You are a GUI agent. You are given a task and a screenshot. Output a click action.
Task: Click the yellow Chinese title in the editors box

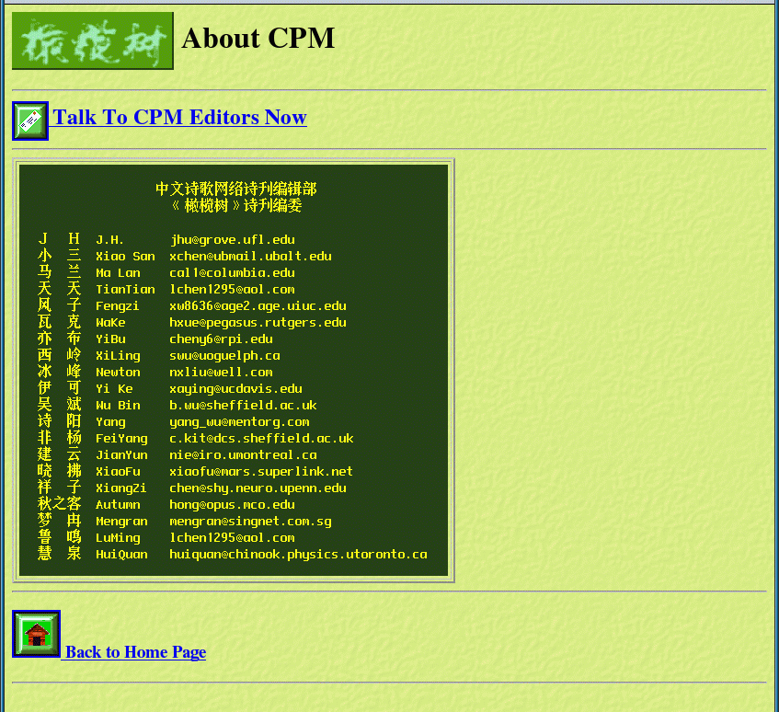(x=235, y=197)
